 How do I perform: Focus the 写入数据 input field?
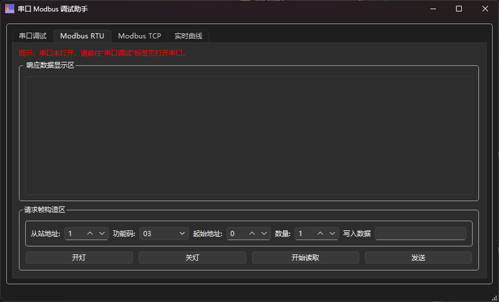[420, 233]
